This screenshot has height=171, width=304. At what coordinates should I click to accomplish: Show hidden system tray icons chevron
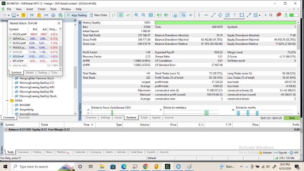click(241, 167)
